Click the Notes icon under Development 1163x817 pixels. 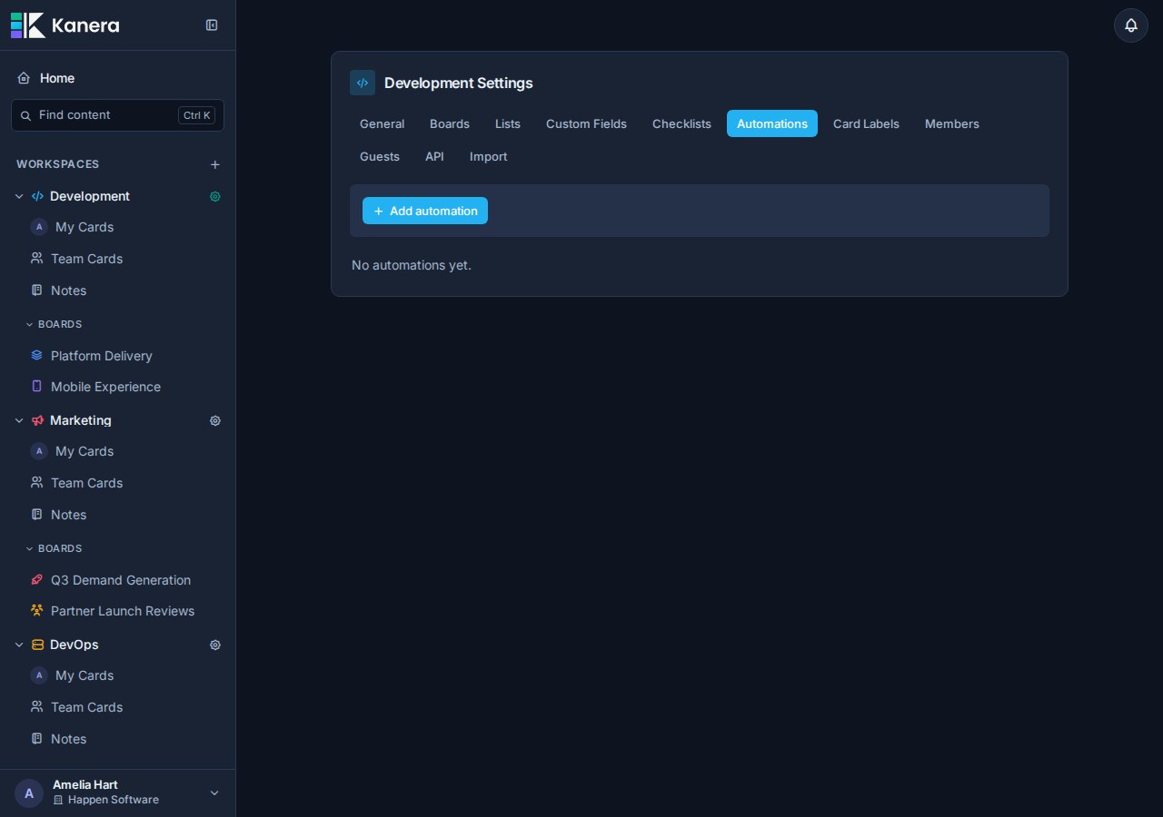(36, 290)
